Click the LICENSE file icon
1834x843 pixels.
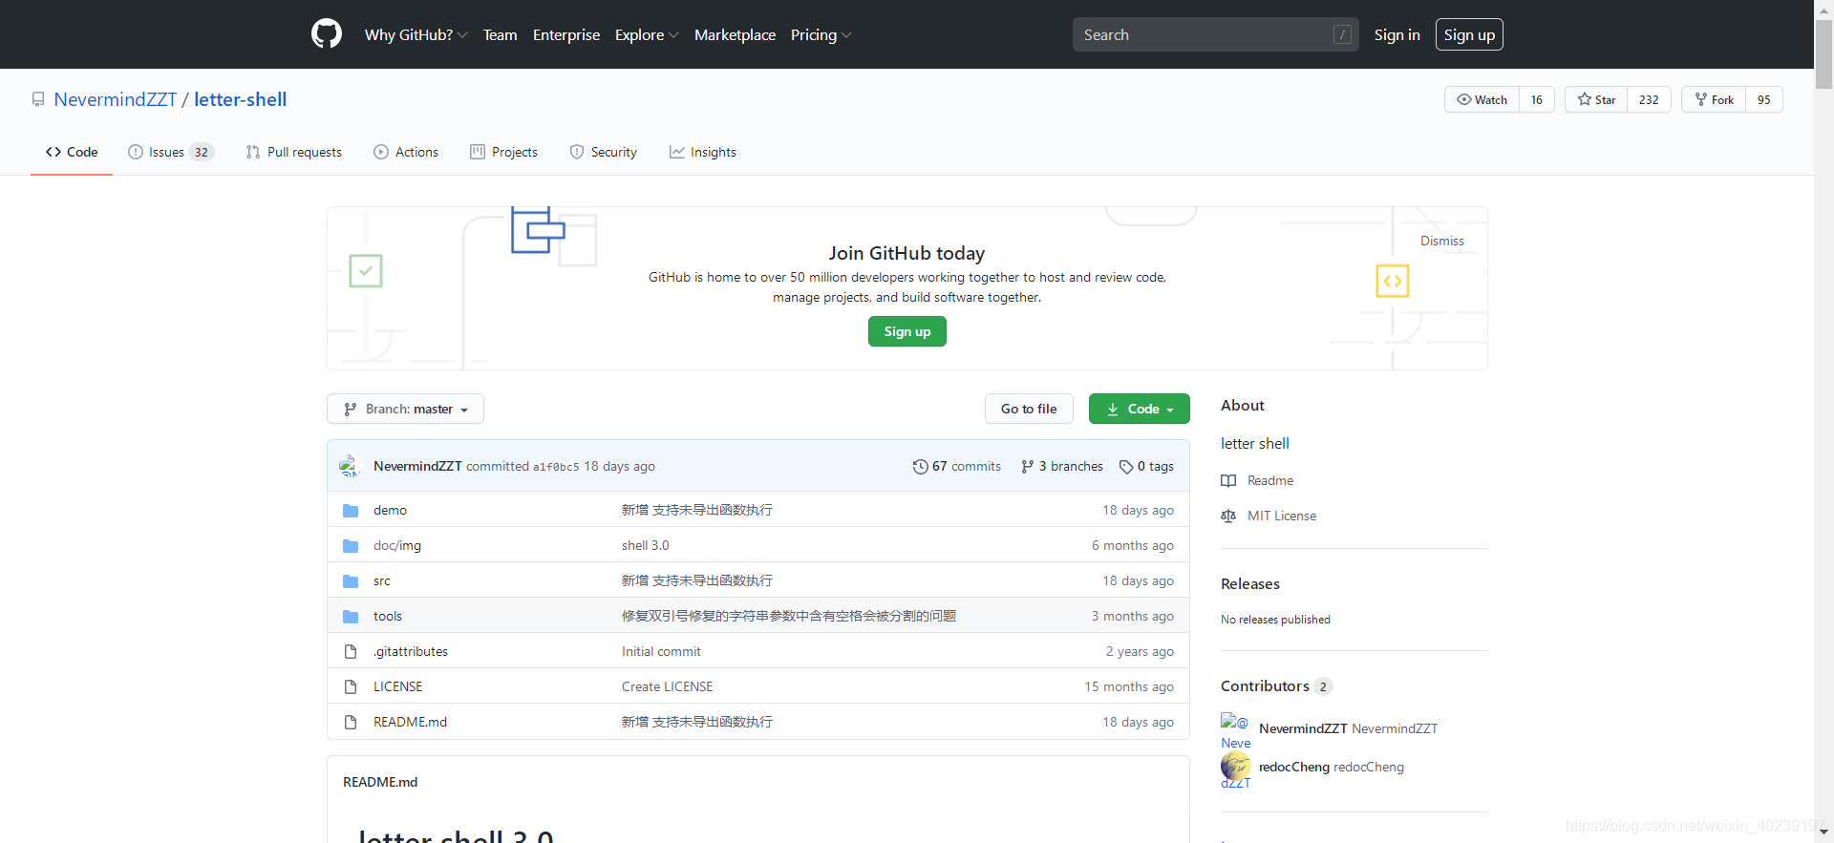tap(351, 687)
